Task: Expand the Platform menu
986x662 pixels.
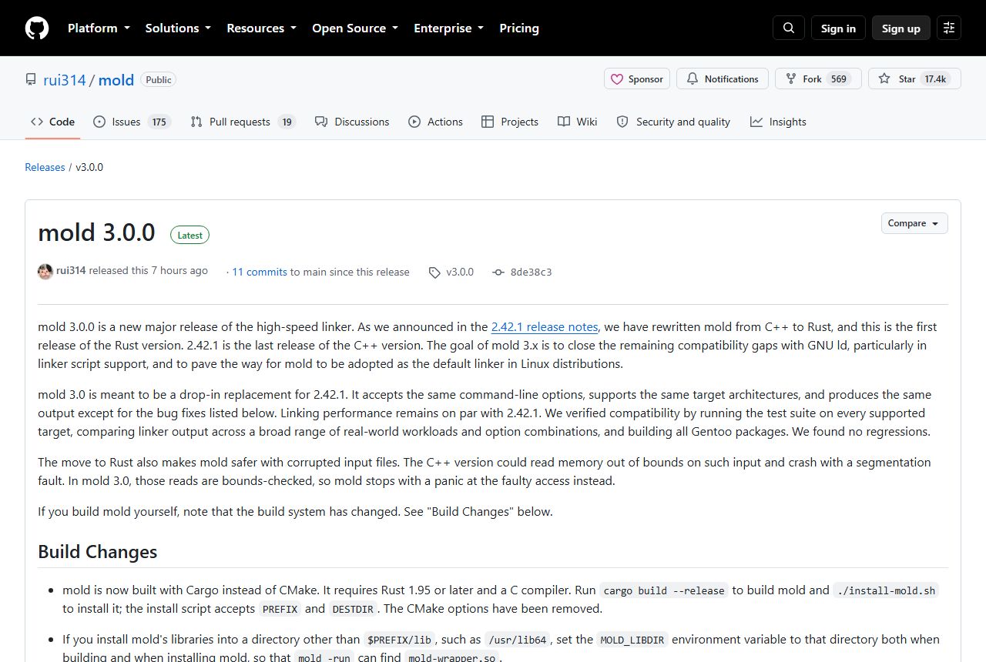Action: tap(98, 28)
